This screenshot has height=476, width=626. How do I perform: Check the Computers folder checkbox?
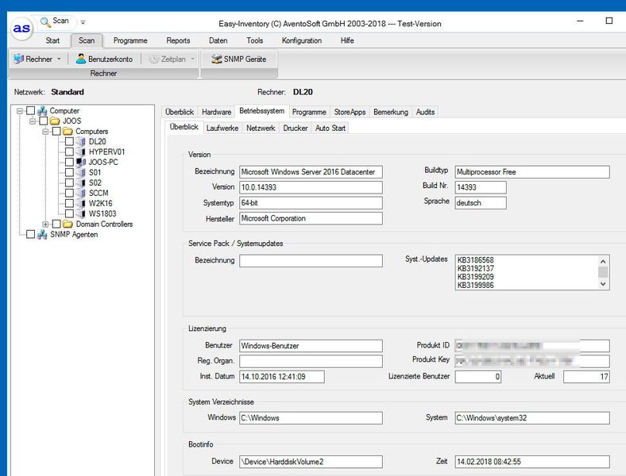point(56,131)
